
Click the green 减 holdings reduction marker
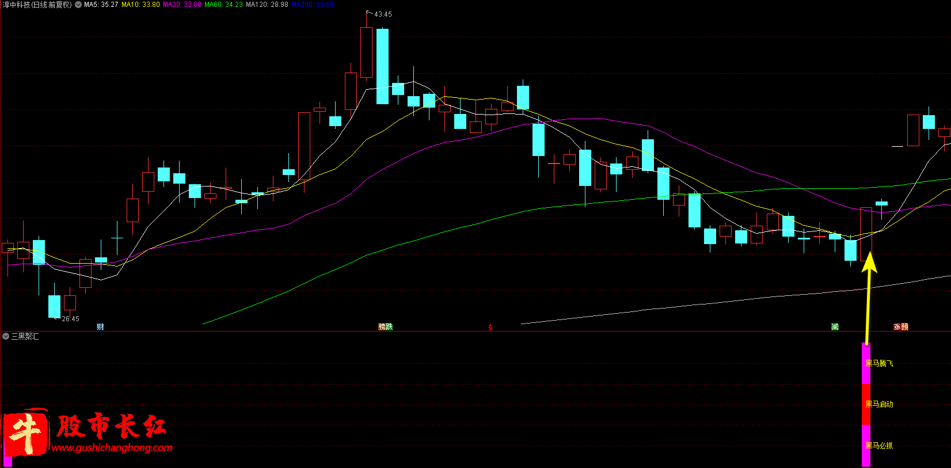coord(835,327)
